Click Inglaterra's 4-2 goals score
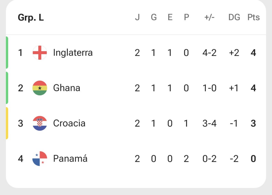 tap(209, 53)
